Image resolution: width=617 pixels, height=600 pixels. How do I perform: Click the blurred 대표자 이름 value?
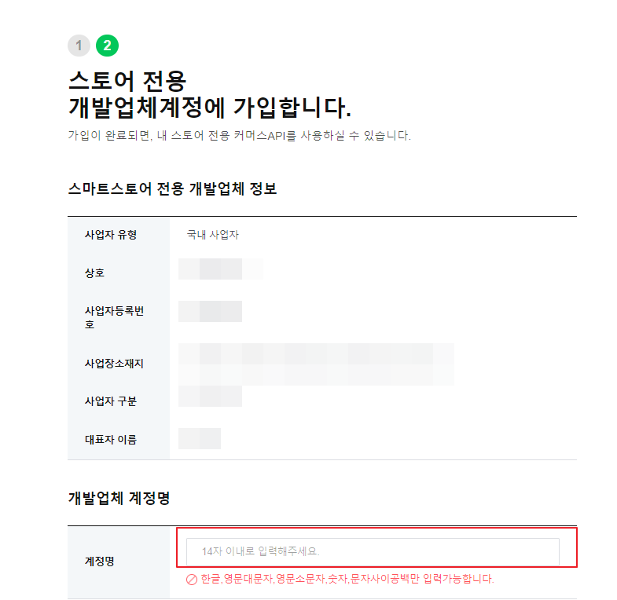pos(200,438)
